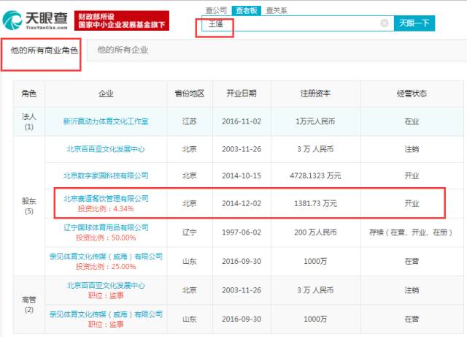
Task: Click the red 财政部所设 banner
Action: [122, 20]
